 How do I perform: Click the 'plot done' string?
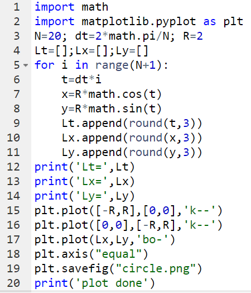(112, 283)
